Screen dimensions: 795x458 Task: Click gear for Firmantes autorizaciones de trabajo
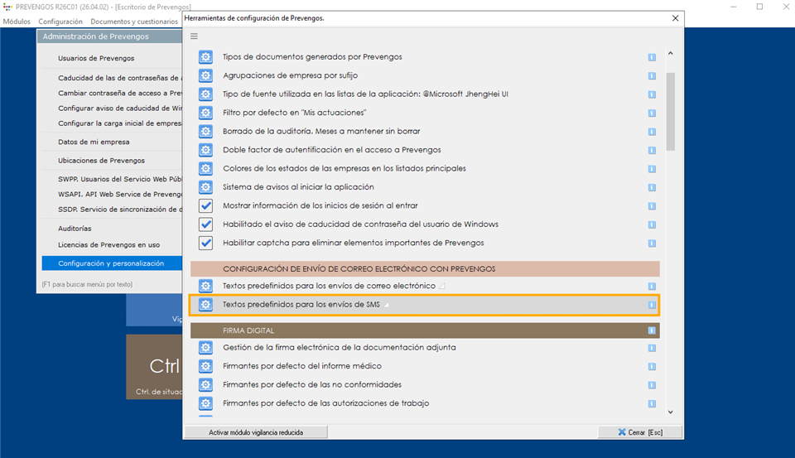tap(205, 403)
